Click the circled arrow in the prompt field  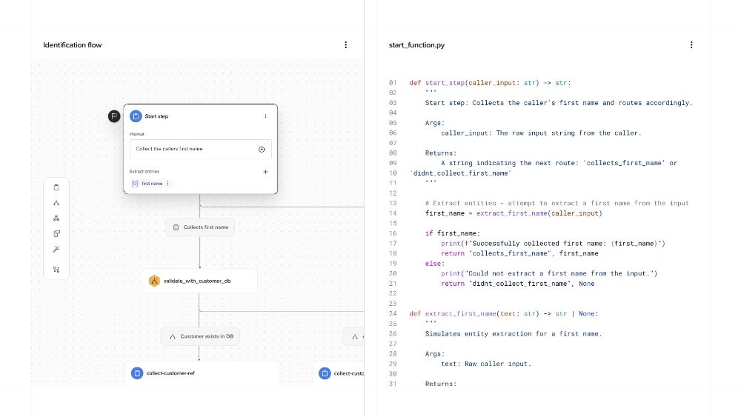pos(262,149)
